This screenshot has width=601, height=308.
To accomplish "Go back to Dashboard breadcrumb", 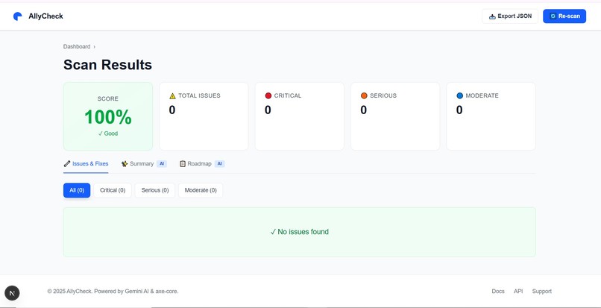I will (77, 46).
